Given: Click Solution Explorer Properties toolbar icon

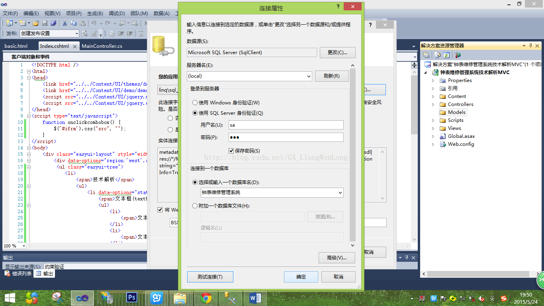Looking at the screenshot, I should (427, 55).
